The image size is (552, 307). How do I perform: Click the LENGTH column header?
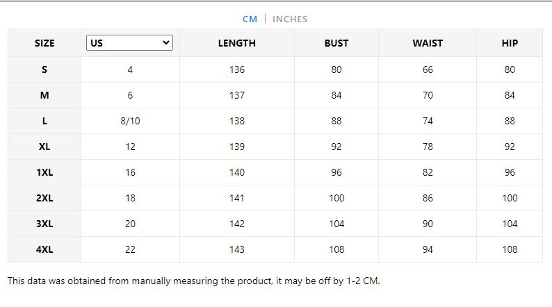[x=236, y=43]
